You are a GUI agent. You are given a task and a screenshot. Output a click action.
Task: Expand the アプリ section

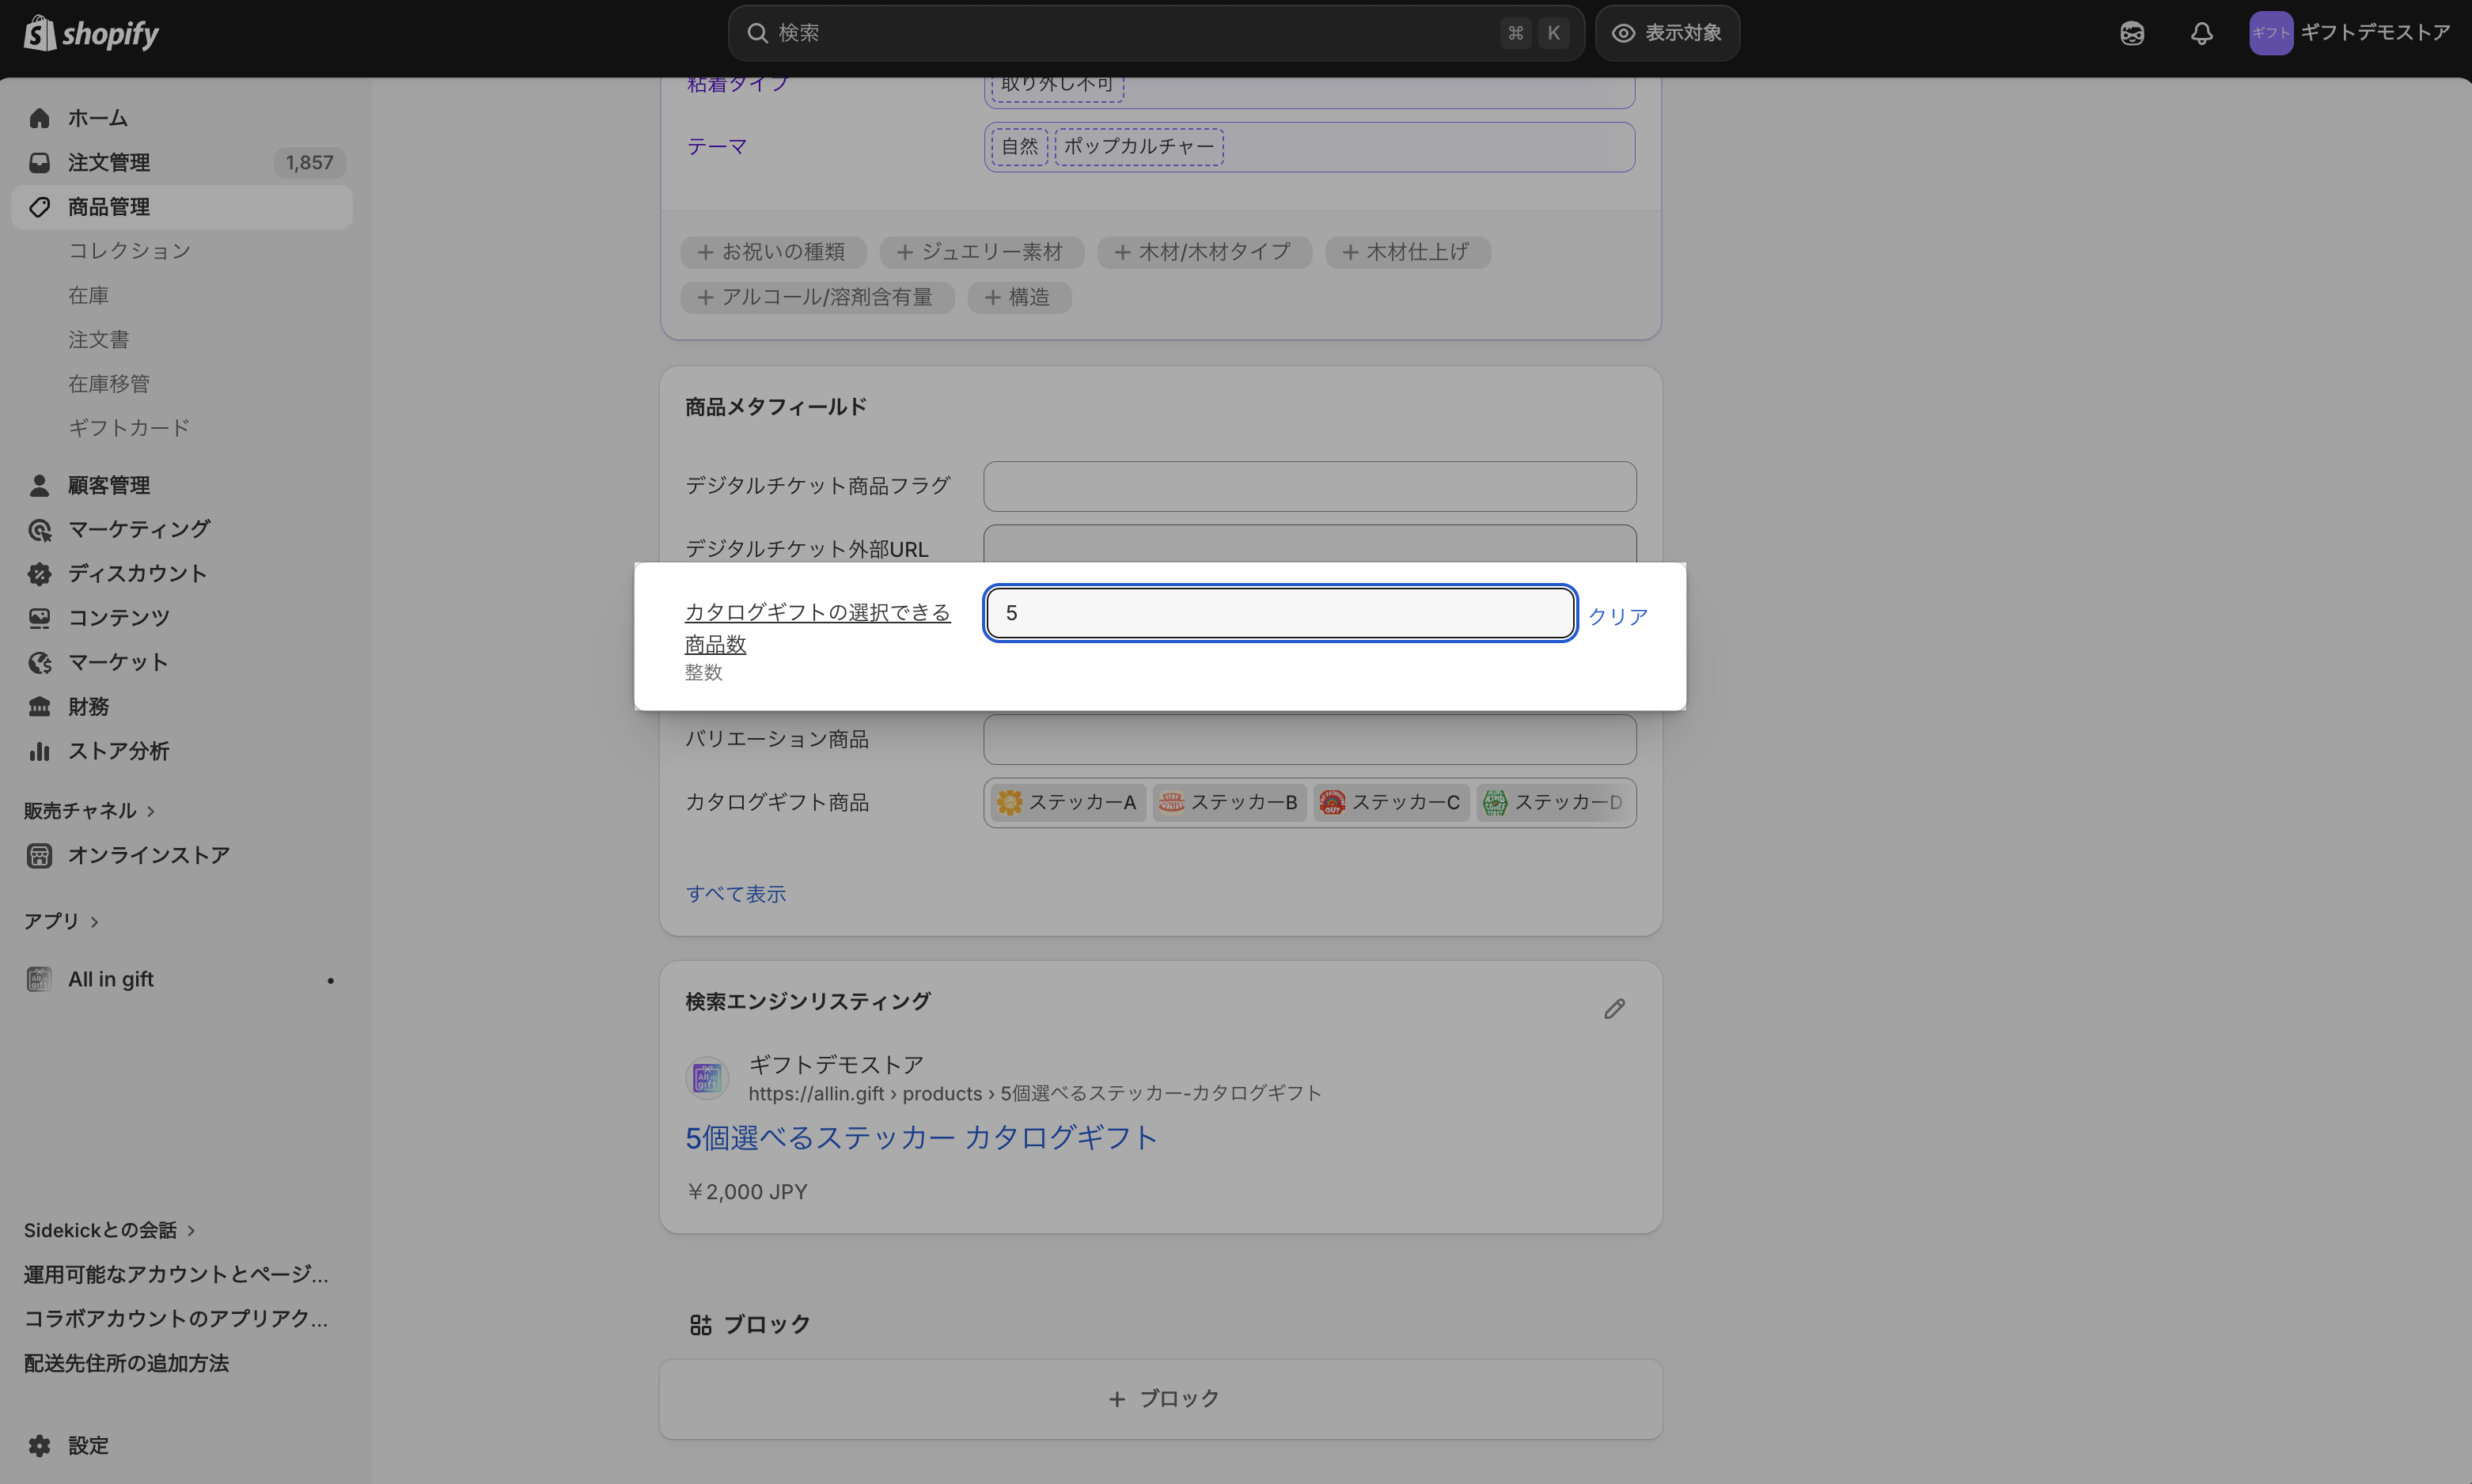point(60,921)
